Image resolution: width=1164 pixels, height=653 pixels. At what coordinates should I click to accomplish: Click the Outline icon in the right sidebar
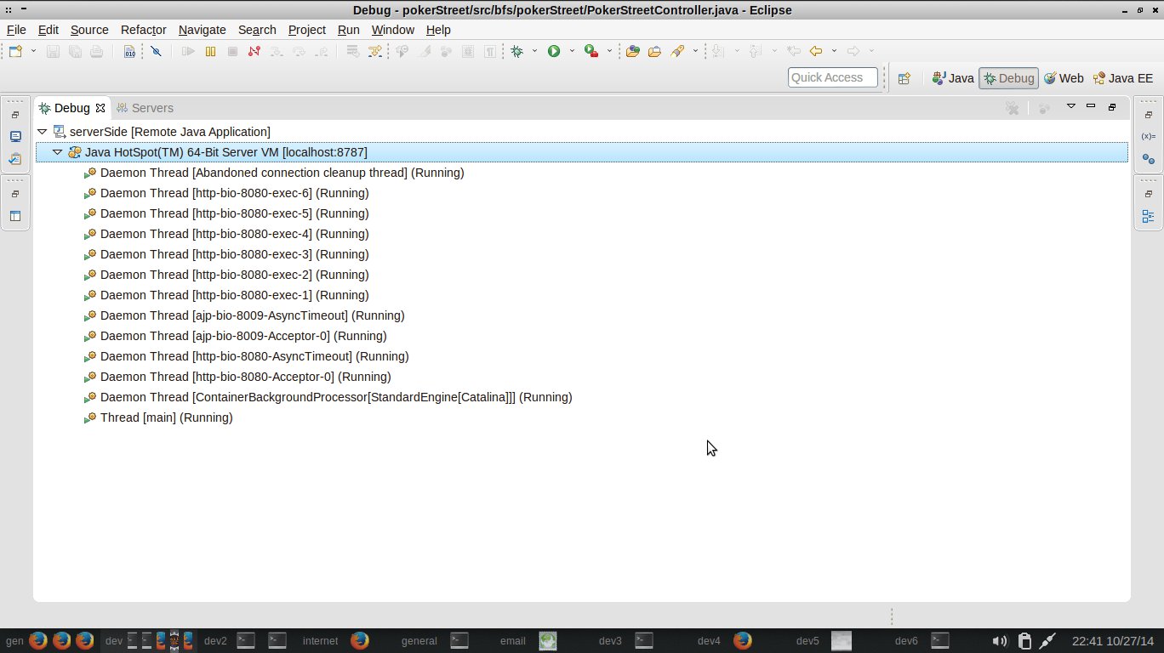click(1148, 216)
